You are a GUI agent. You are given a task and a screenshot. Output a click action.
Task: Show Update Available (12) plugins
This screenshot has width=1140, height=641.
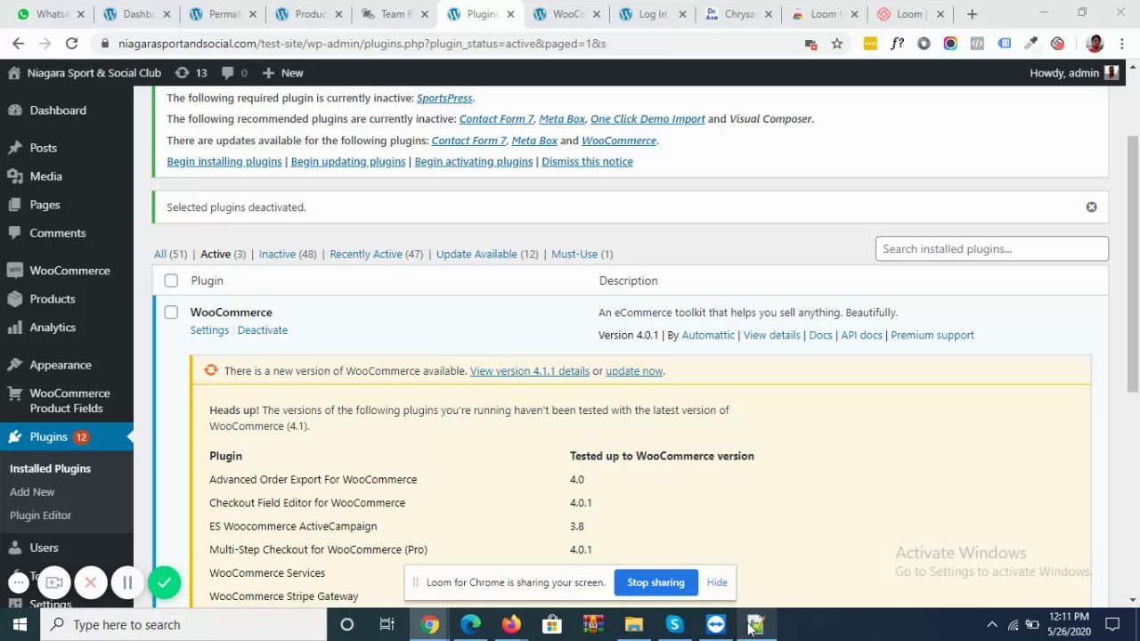487,254
